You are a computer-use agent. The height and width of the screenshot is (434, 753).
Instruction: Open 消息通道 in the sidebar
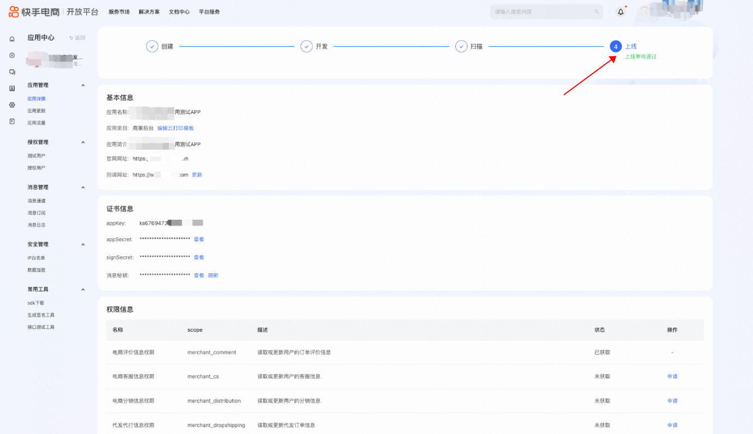point(37,201)
